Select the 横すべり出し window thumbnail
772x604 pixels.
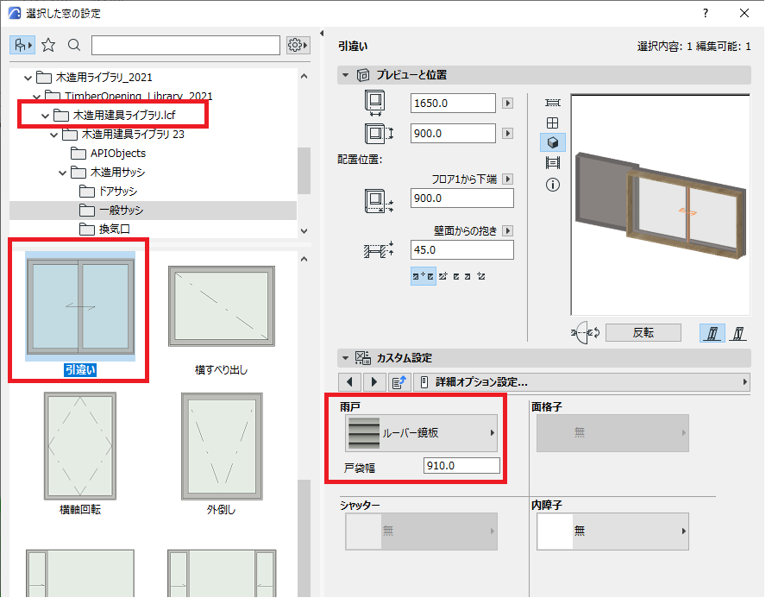[222, 320]
